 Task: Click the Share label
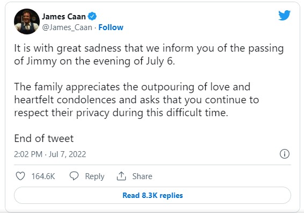tap(142, 176)
